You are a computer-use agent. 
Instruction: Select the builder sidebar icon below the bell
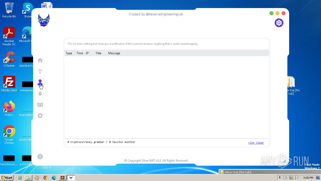click(40, 105)
